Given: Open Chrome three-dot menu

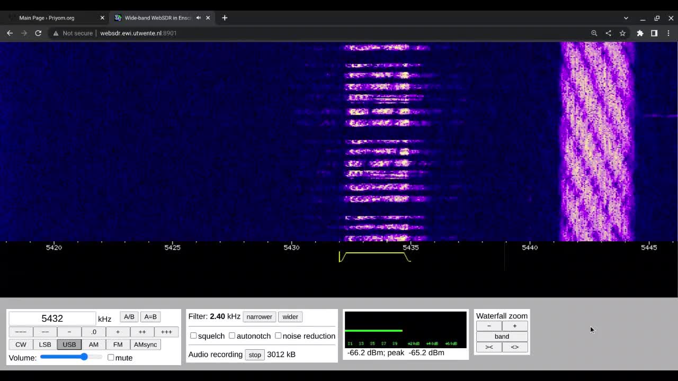Looking at the screenshot, I should pyautogui.click(x=668, y=33).
